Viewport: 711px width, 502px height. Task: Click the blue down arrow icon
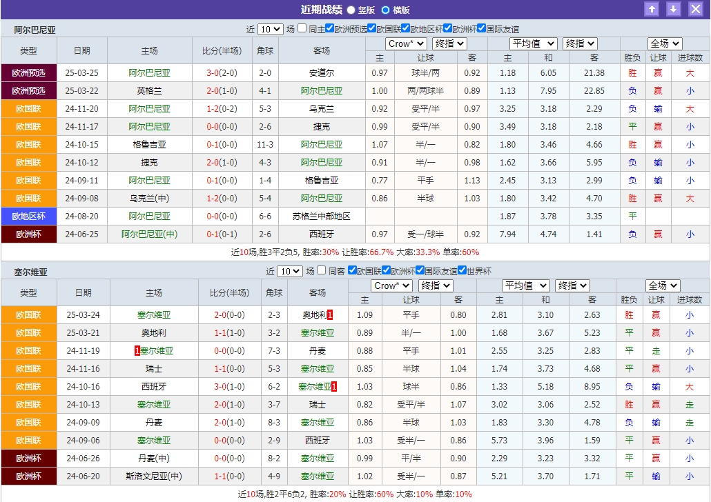point(675,9)
